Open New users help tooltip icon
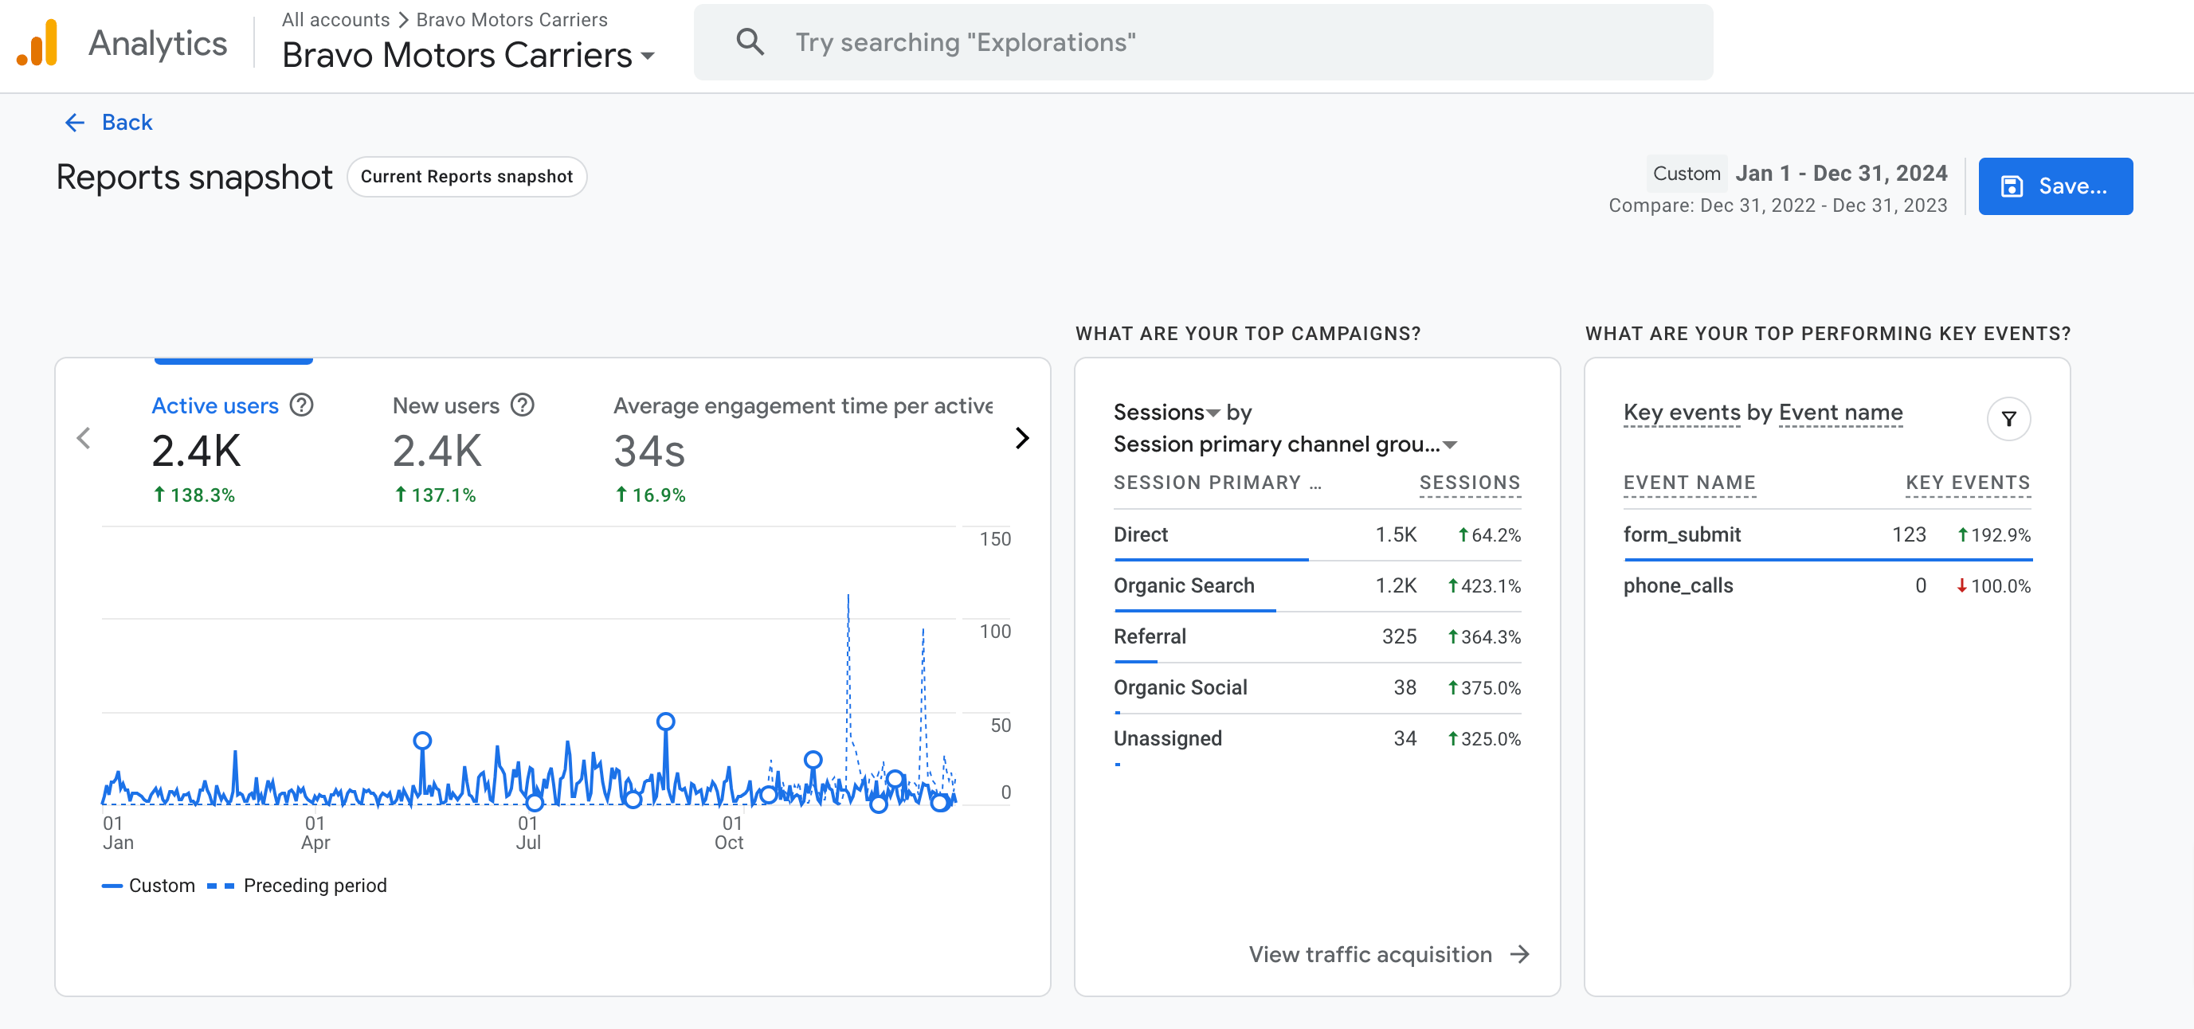 click(522, 405)
